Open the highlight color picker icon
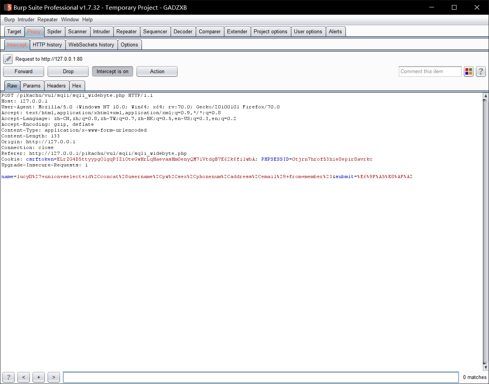 (468, 71)
